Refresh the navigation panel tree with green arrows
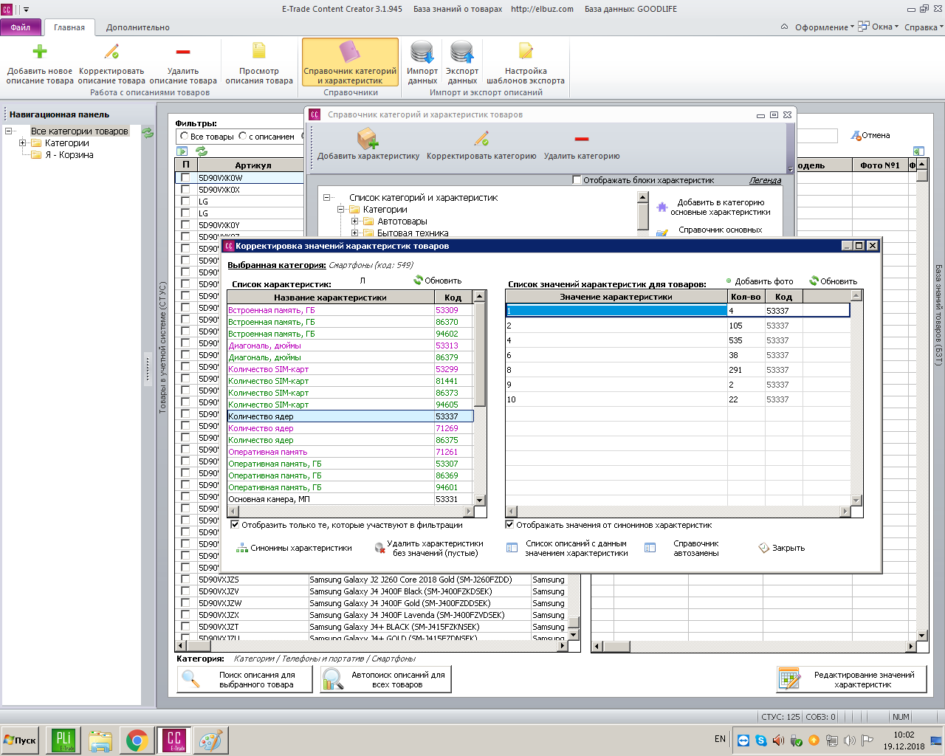945x756 pixels. click(x=148, y=132)
